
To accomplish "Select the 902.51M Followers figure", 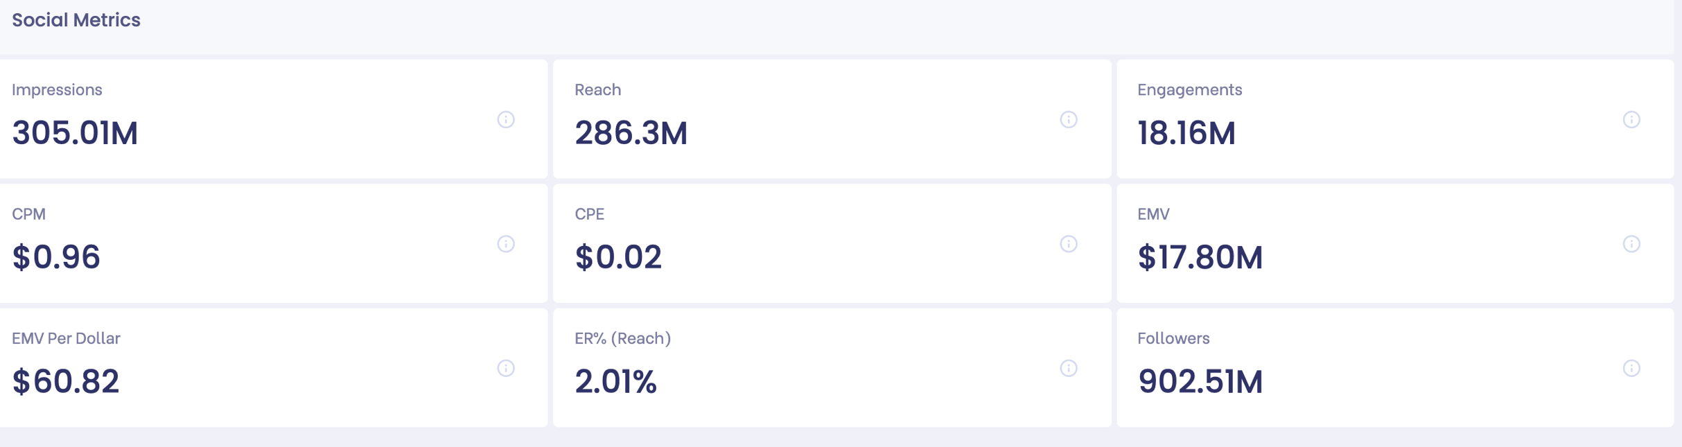I will pos(1200,381).
